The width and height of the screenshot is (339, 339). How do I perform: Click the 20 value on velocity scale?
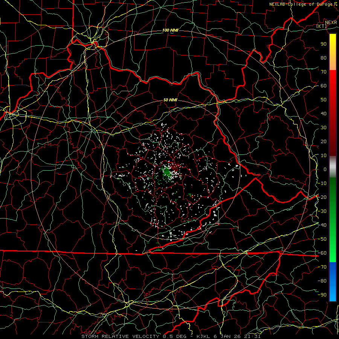[324, 141]
